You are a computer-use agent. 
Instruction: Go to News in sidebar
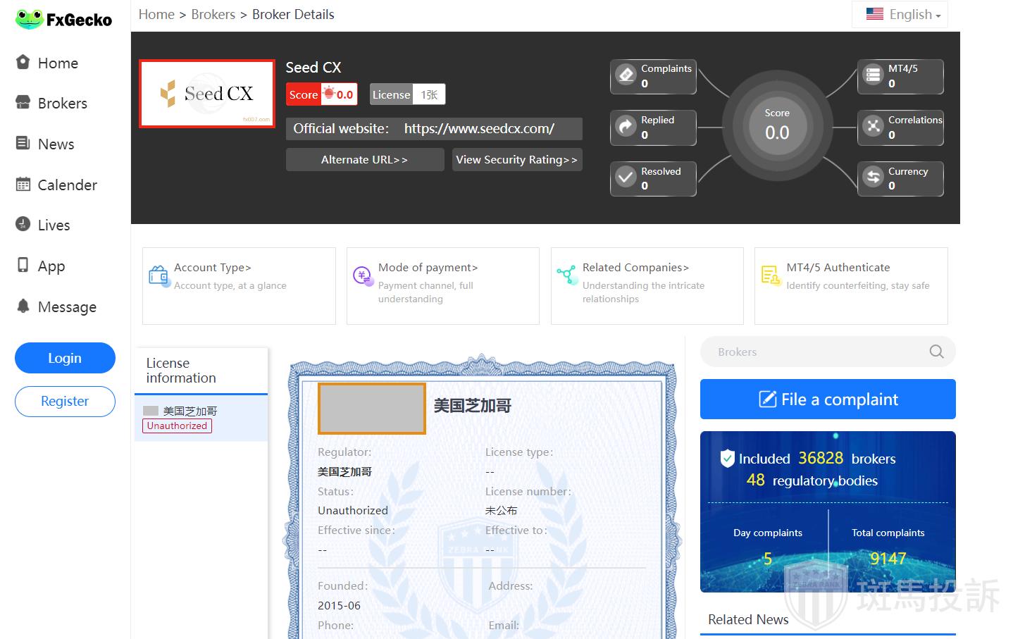56,144
